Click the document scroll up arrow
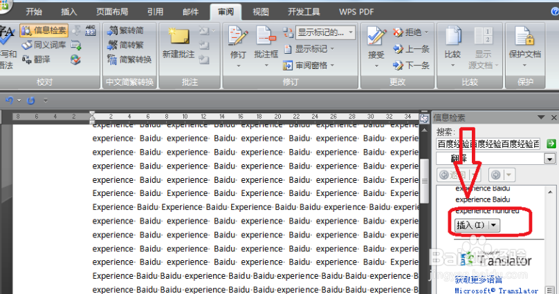 click(x=424, y=130)
